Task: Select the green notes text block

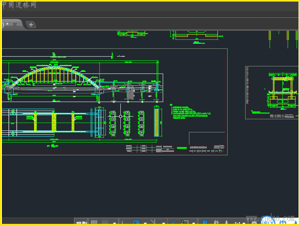Action: click(x=190, y=111)
